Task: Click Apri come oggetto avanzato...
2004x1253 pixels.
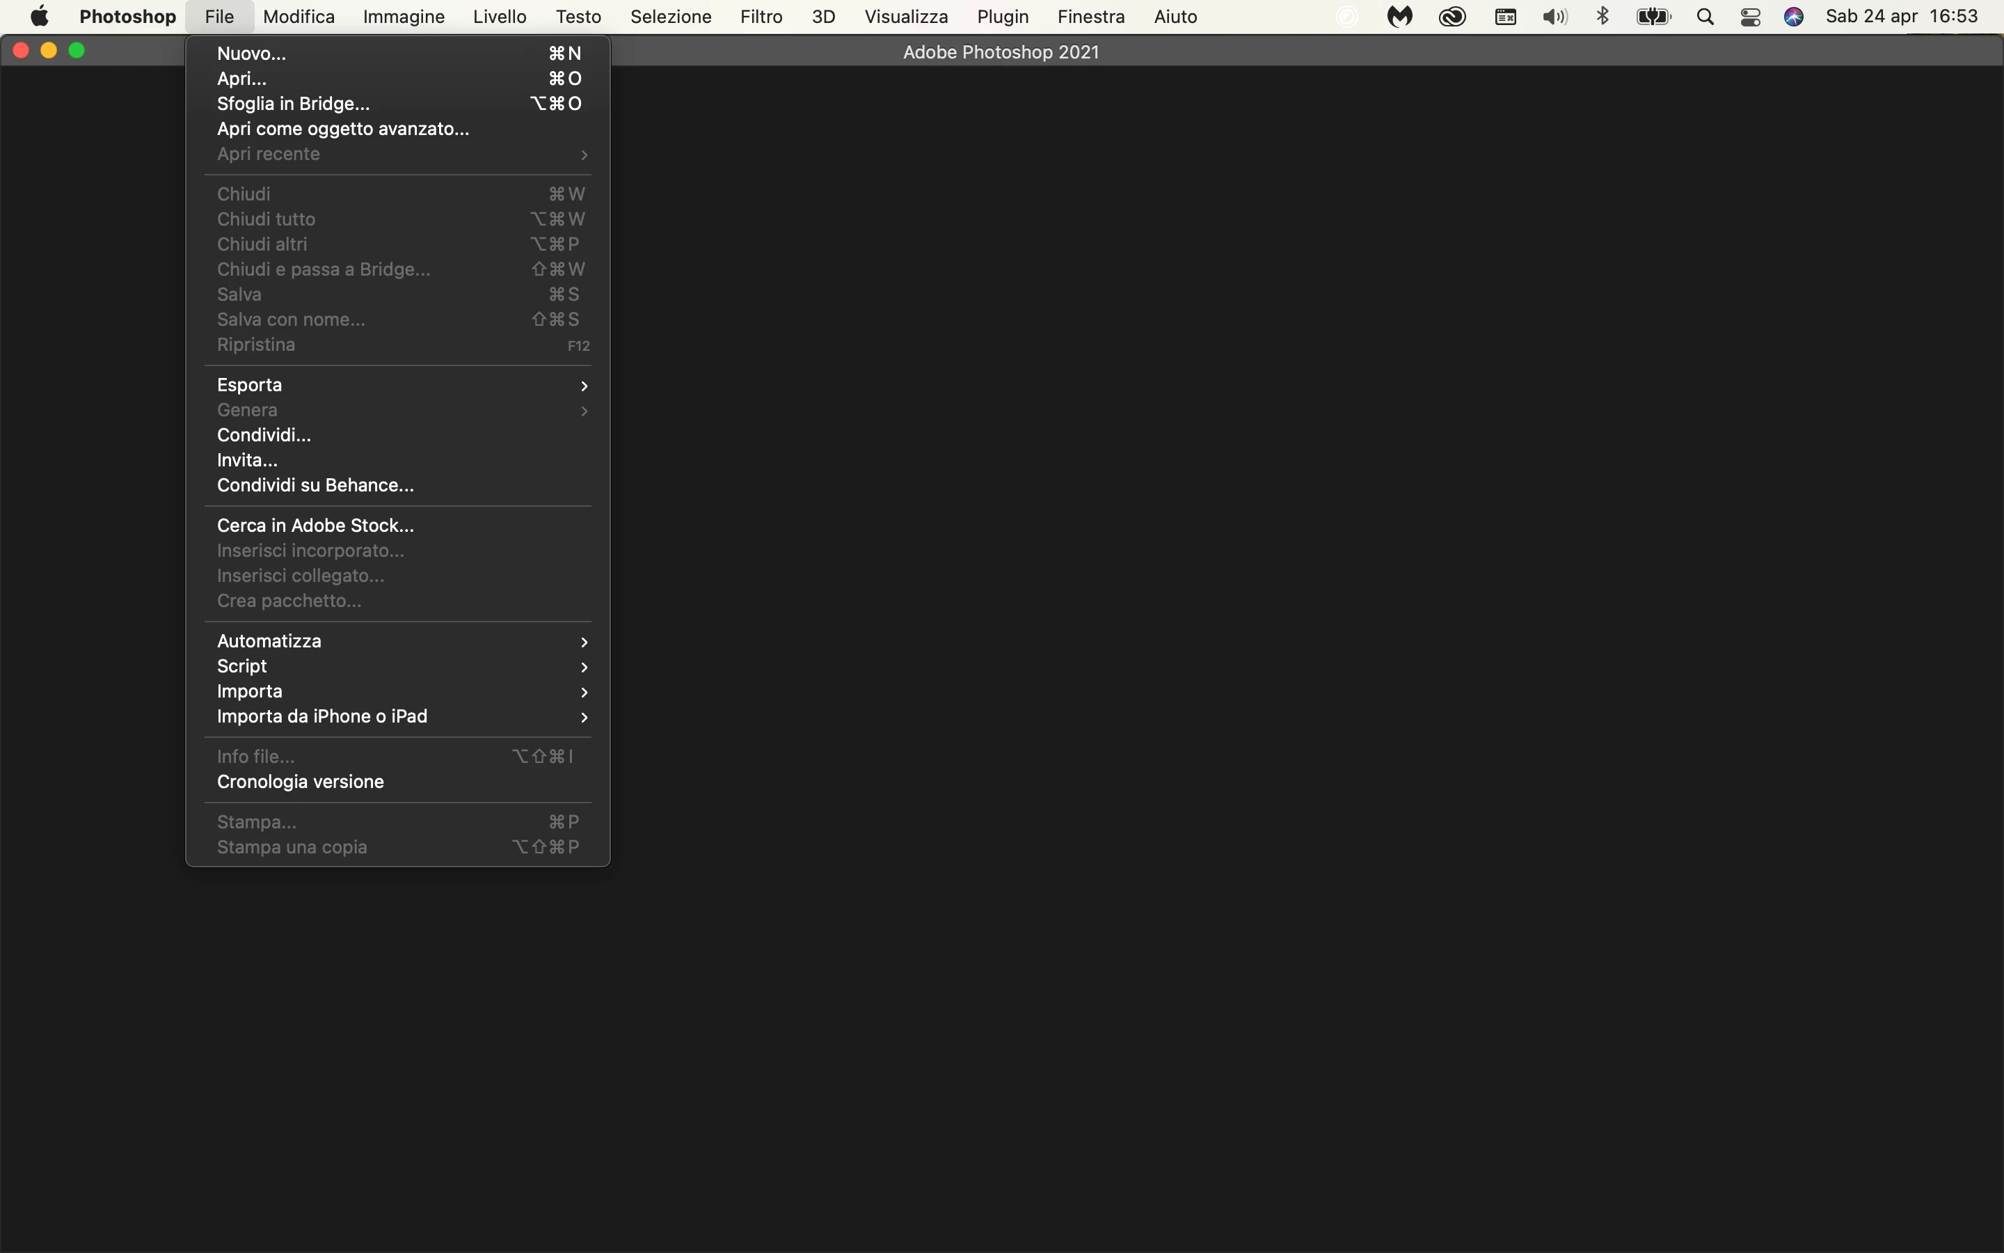Action: 343,129
